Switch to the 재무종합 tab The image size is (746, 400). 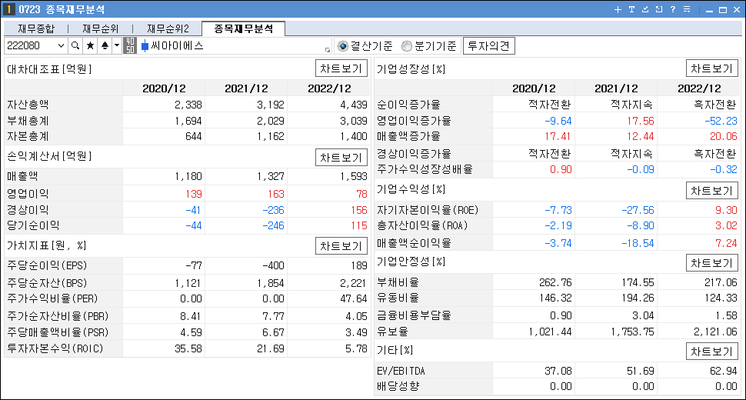click(x=36, y=29)
